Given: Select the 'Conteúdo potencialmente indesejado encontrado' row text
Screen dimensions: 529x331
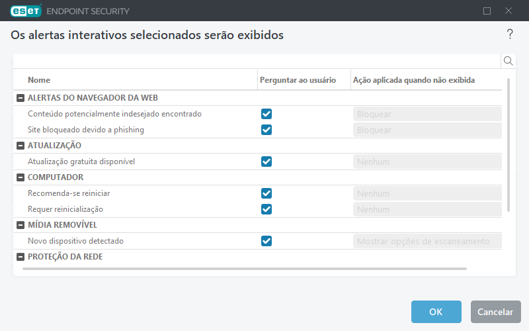Looking at the screenshot, I should [x=114, y=114].
